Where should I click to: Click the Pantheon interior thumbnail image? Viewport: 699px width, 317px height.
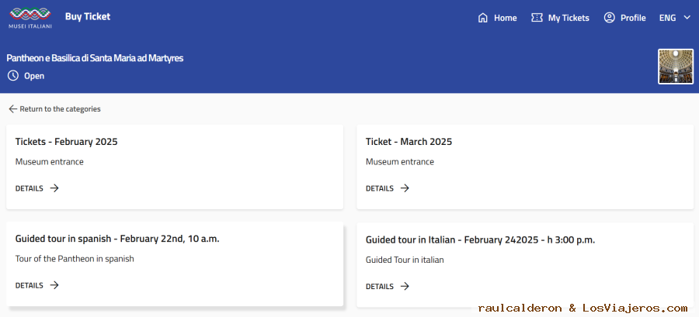click(676, 67)
